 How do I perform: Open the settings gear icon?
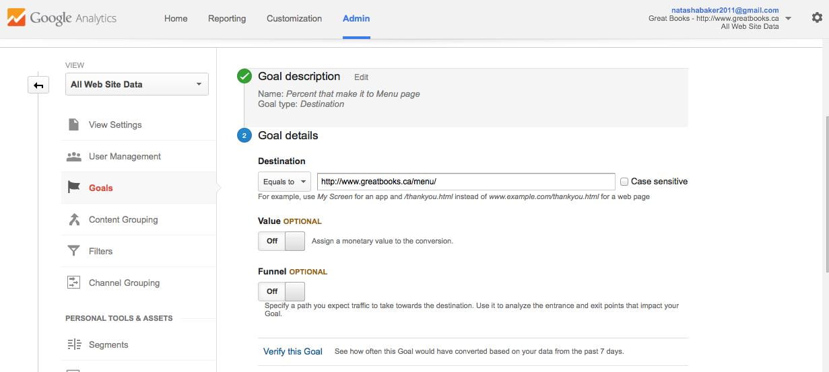point(817,18)
